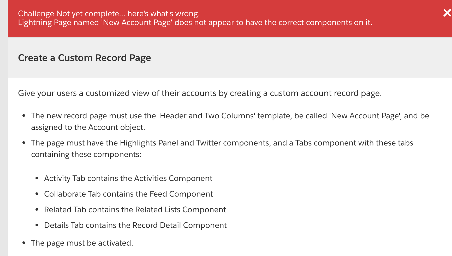452x256 pixels.
Task: Click the bullet beside the Activity Tab item
Action: point(37,179)
